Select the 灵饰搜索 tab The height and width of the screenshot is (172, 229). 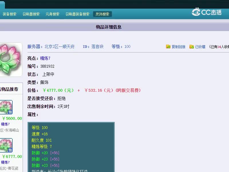coord(102,14)
